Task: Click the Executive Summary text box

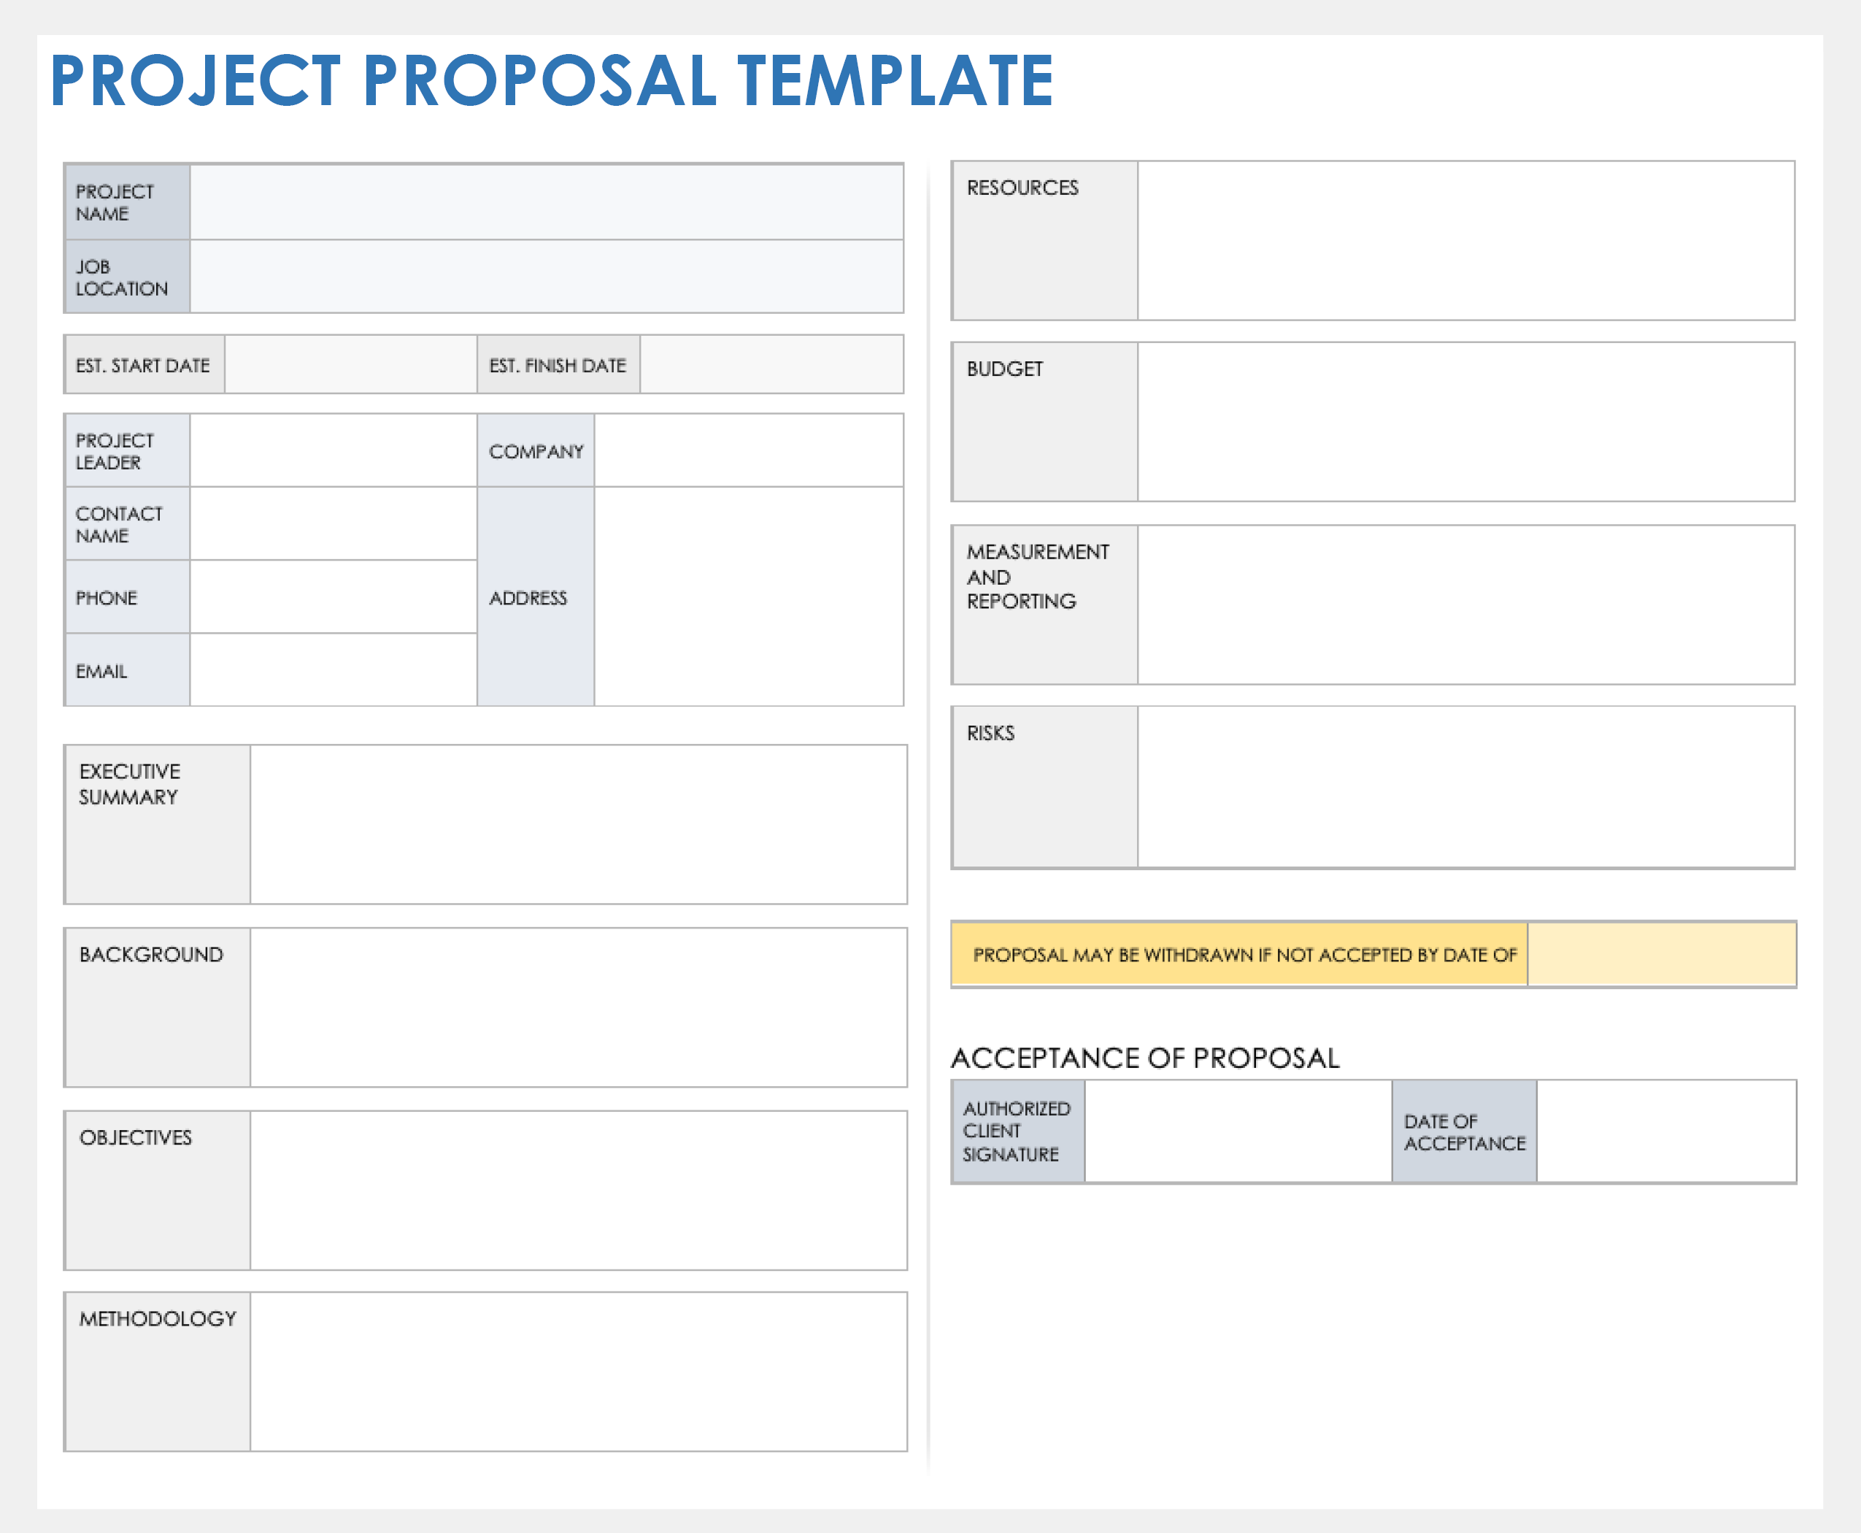Action: pos(578,825)
